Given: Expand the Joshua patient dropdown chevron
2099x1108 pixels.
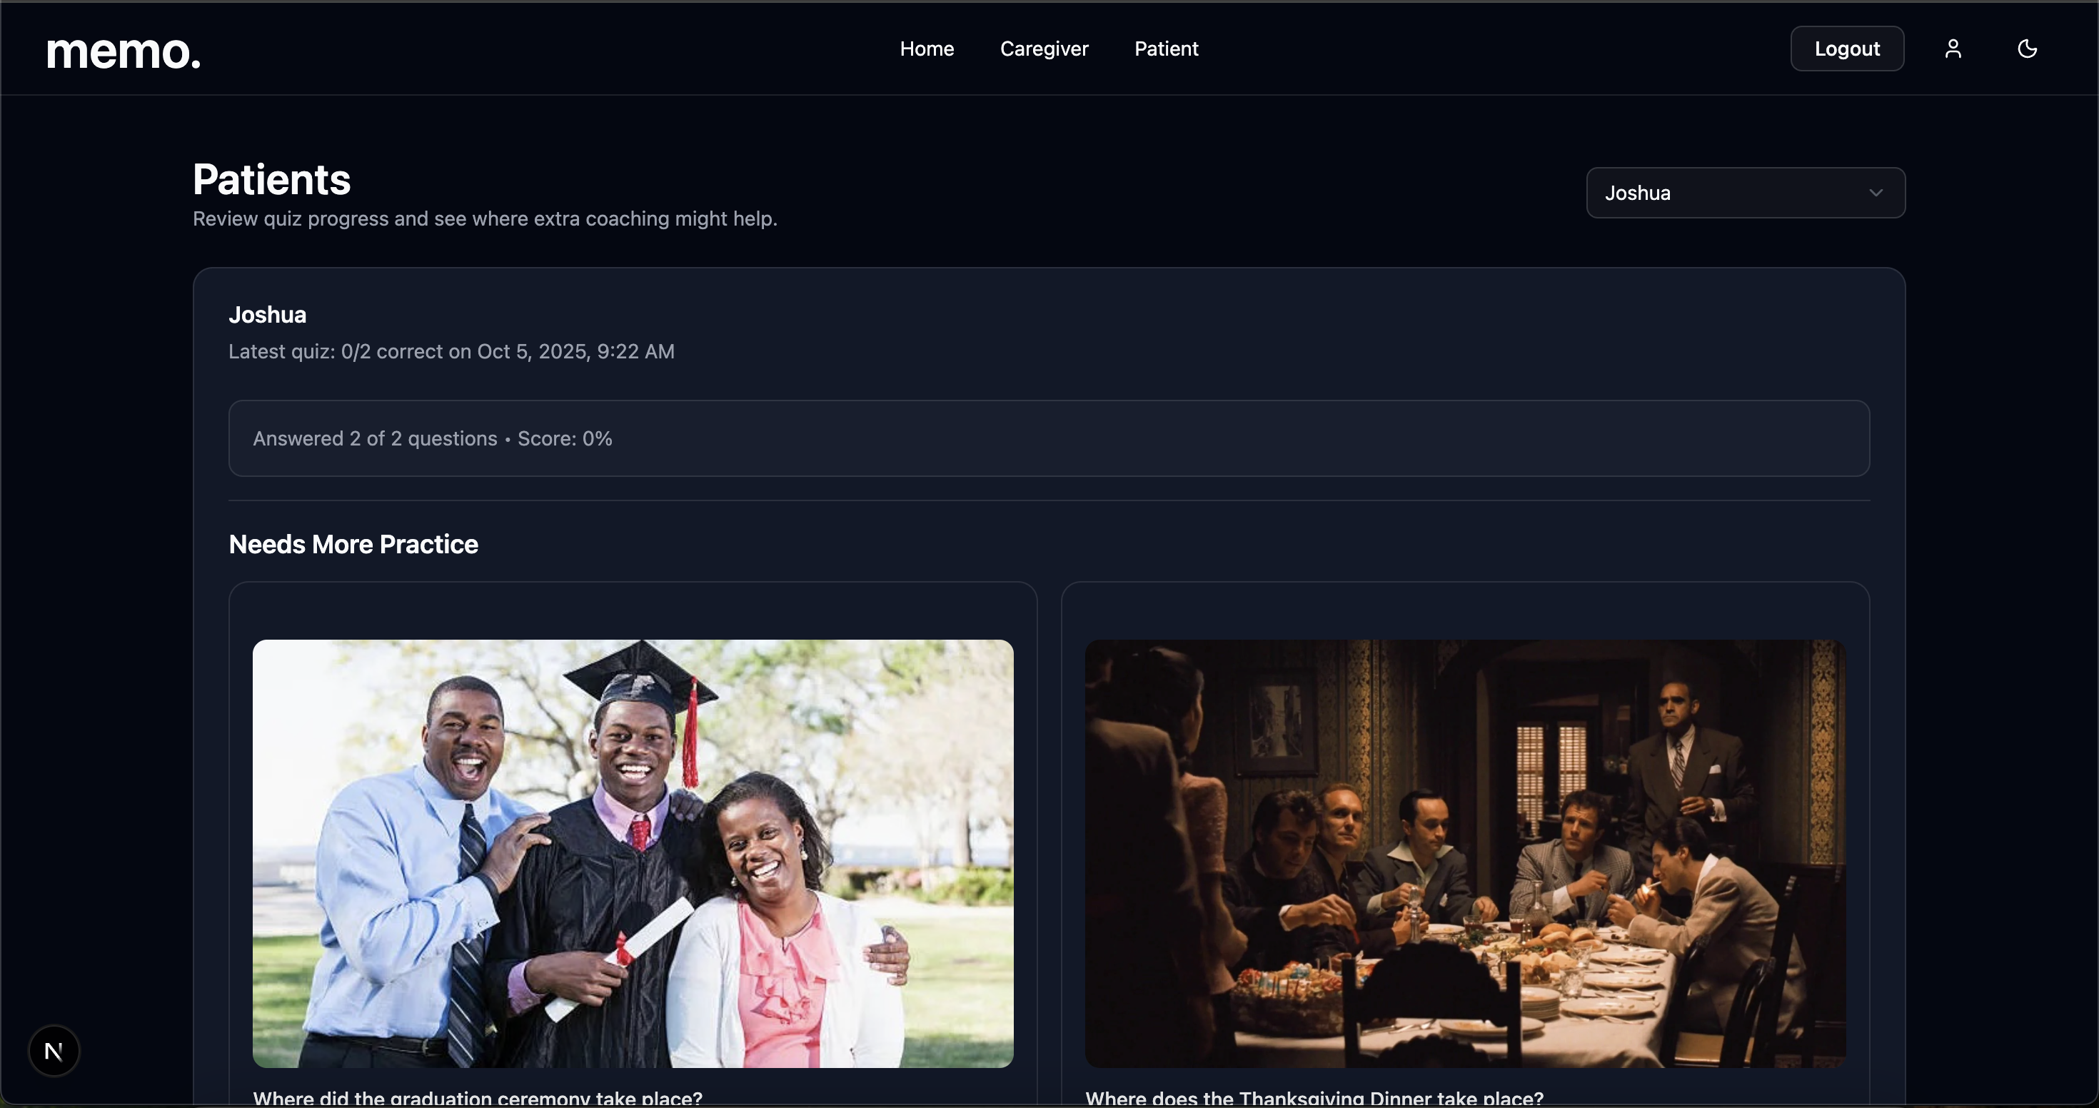Looking at the screenshot, I should tap(1876, 193).
